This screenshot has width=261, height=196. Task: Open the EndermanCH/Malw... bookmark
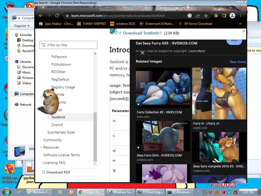pos(157,24)
